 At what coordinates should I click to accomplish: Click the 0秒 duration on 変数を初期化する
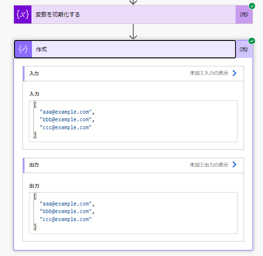[244, 14]
